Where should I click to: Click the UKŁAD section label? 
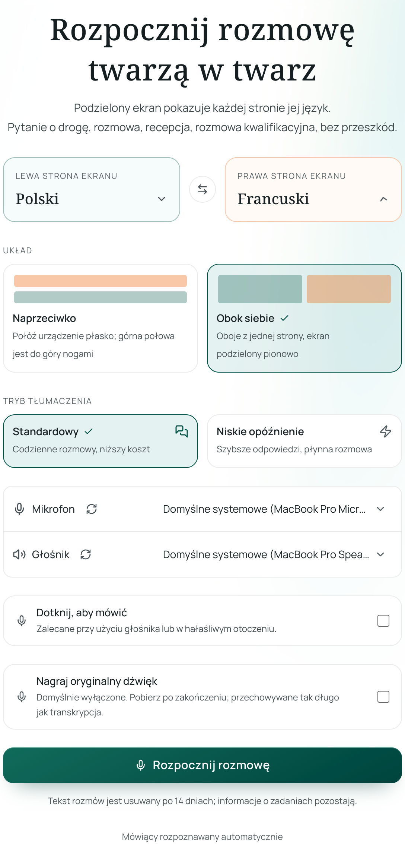pyautogui.click(x=17, y=250)
